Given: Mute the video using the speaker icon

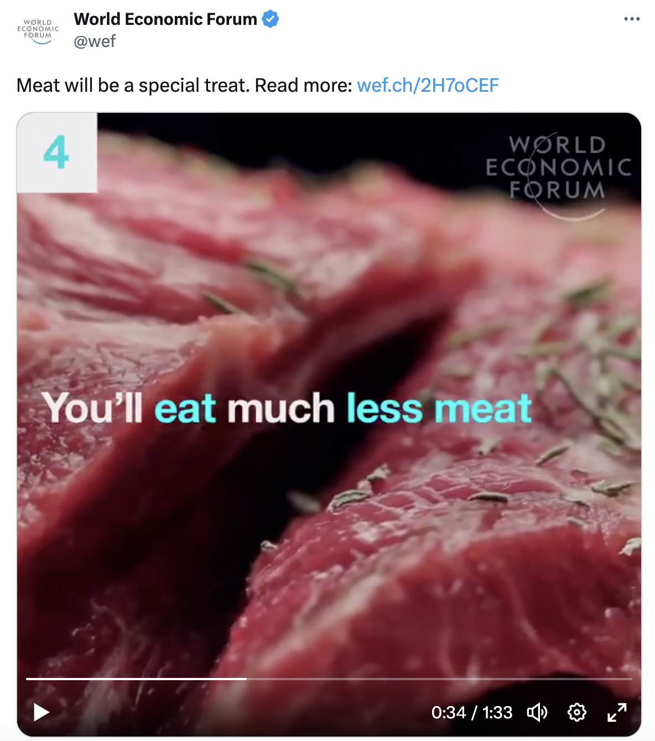Looking at the screenshot, I should click(x=537, y=712).
